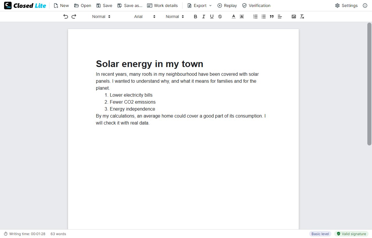Clear formatting with the Tx icon
372x238 pixels.
[302, 17]
